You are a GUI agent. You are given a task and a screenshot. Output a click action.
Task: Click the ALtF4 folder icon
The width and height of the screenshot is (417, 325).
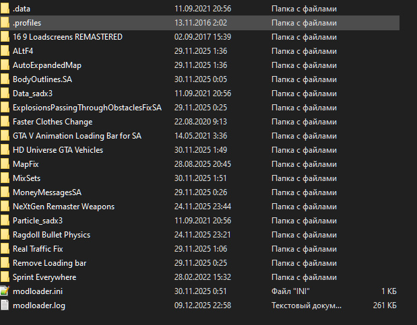pos(5,51)
